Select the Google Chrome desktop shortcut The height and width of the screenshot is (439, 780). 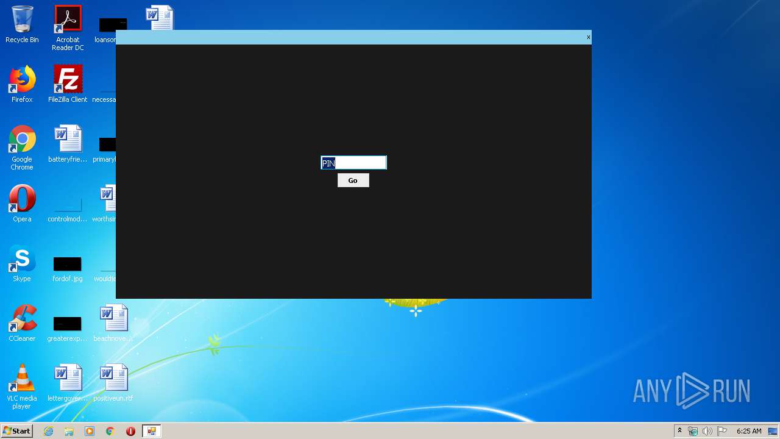pyautogui.click(x=22, y=148)
